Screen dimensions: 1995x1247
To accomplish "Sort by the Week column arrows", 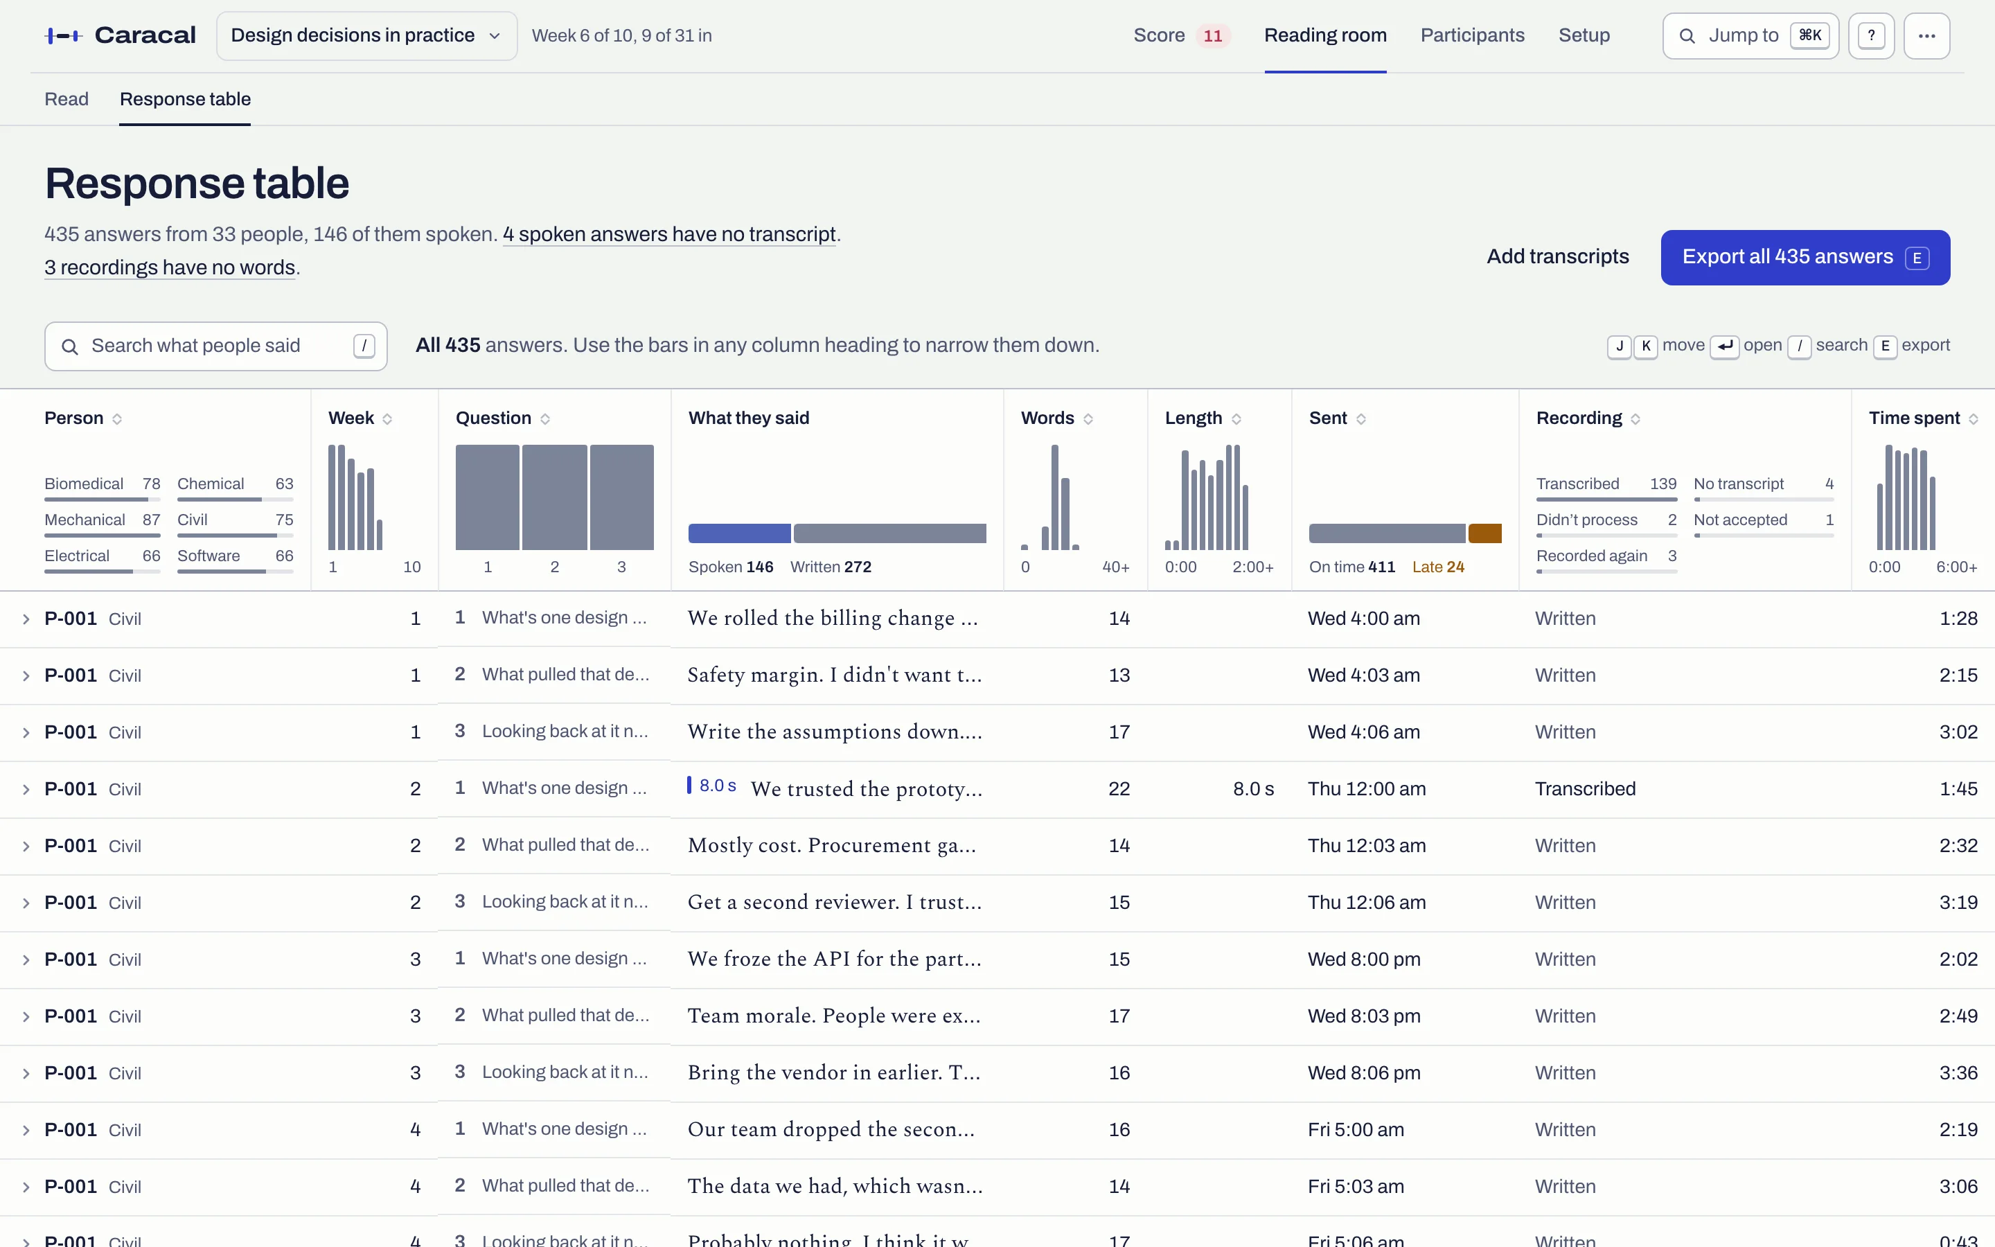I will pos(387,419).
